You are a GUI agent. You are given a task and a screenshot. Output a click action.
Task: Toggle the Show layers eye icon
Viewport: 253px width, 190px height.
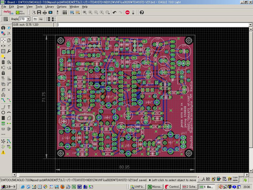pos(9,28)
